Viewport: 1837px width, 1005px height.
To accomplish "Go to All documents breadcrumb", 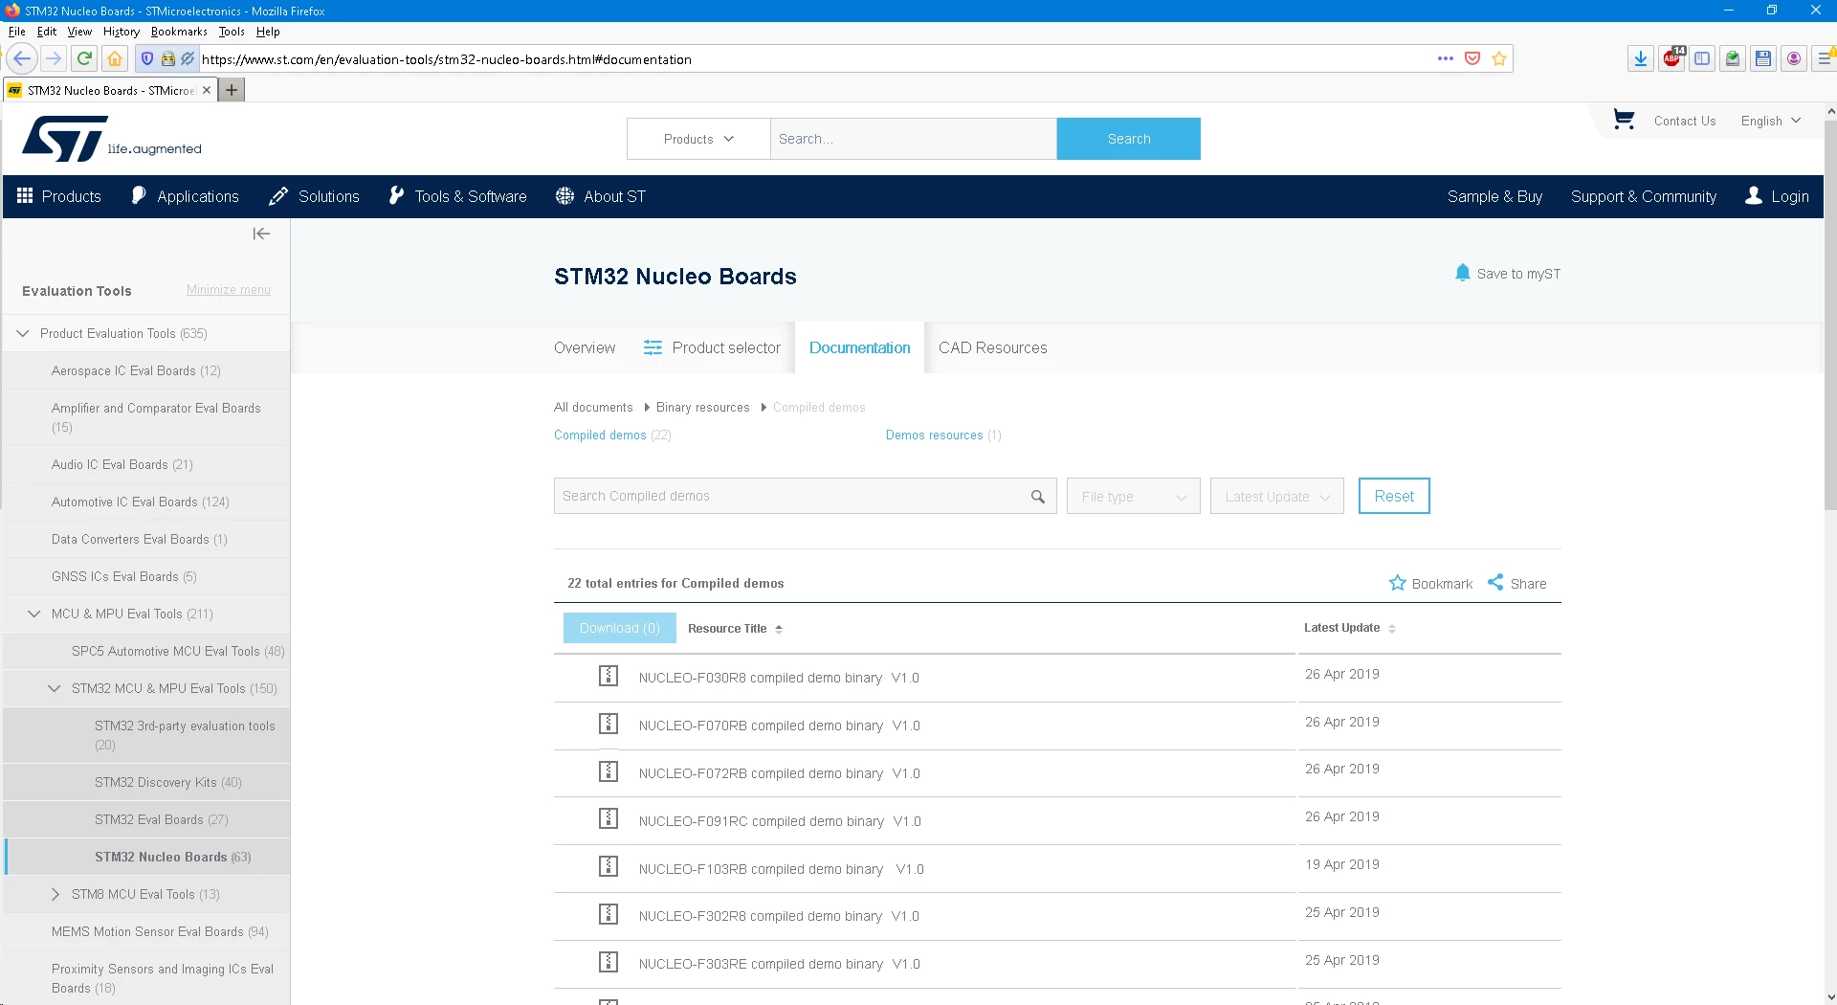I will 593,407.
